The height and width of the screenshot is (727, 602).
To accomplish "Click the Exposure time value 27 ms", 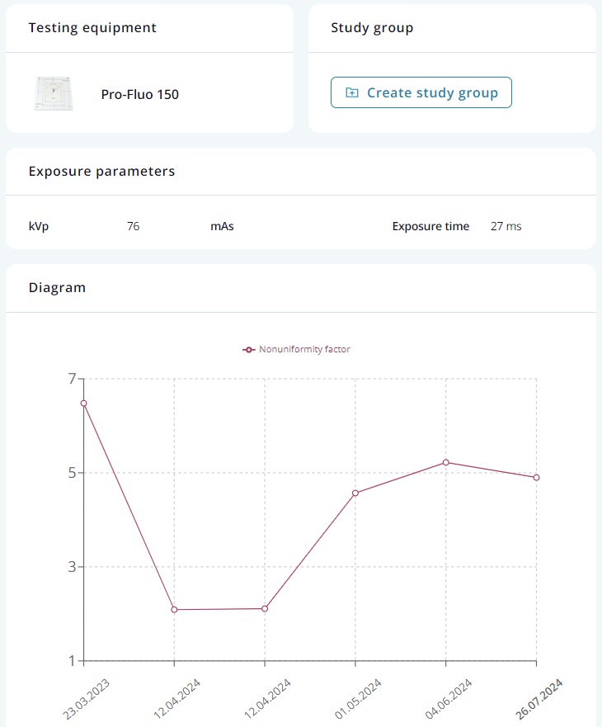I will pos(506,226).
